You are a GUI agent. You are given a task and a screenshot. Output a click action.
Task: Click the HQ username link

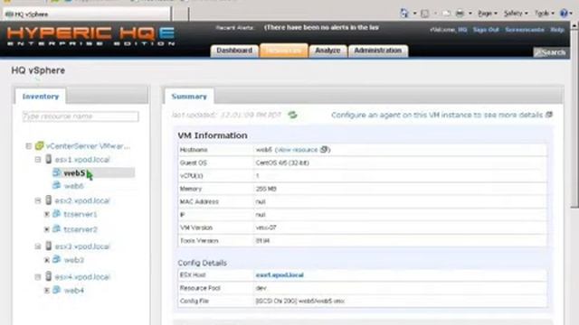[x=462, y=30]
